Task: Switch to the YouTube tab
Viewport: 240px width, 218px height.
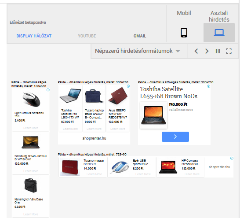Action: [87, 36]
